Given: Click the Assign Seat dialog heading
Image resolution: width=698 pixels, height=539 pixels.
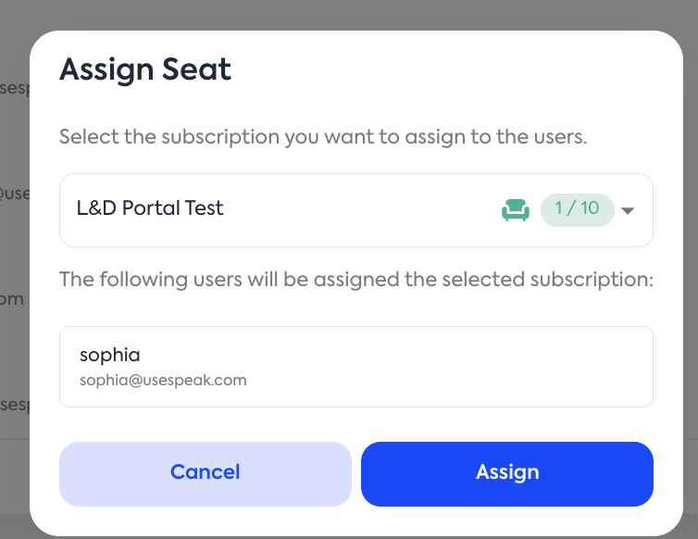Looking at the screenshot, I should coord(145,69).
